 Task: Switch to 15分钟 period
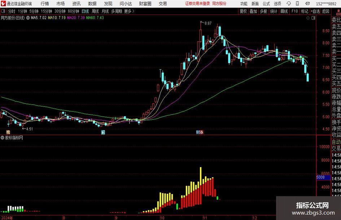46,11
